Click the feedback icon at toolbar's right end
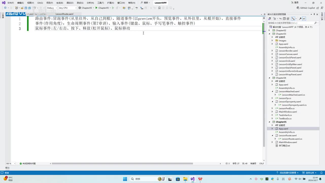This screenshot has height=183, width=325. (322, 8)
